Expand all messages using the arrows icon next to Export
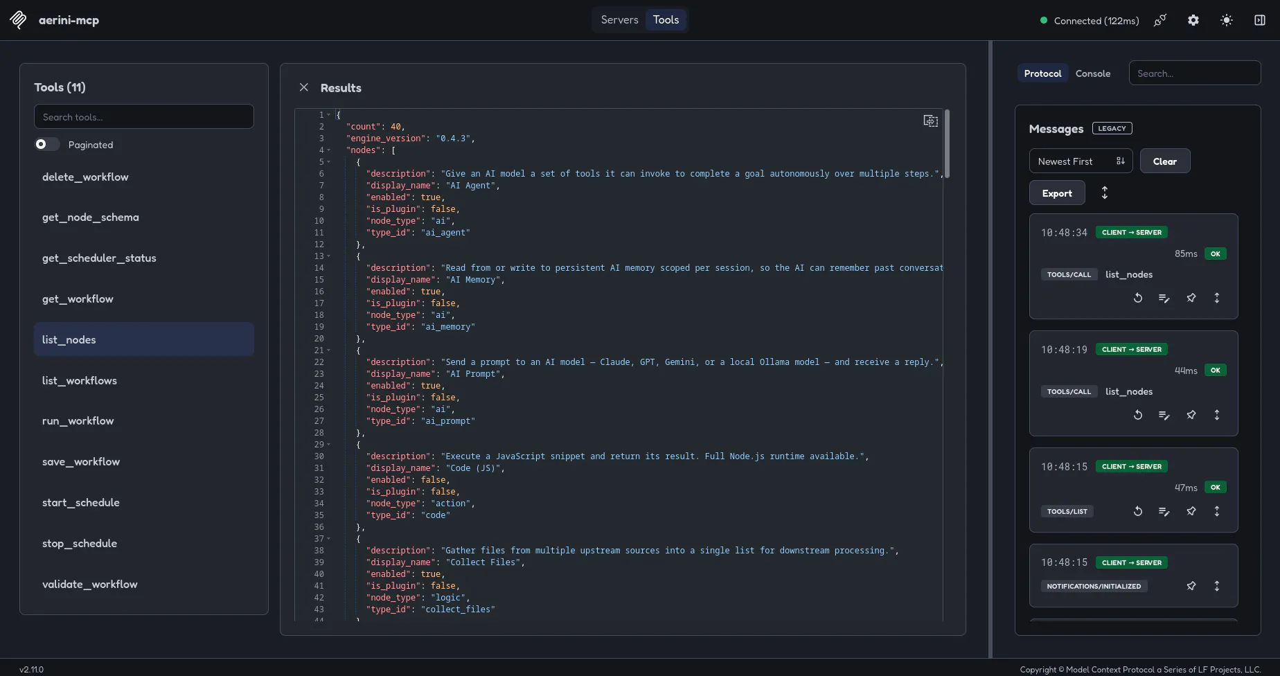1280x676 pixels. click(1105, 193)
